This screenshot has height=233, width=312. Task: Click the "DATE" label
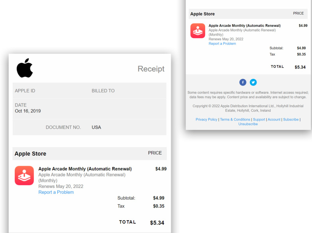[21, 105]
